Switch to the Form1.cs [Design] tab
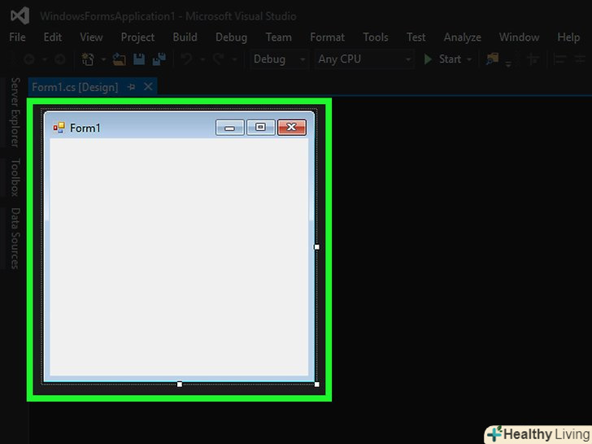The width and height of the screenshot is (592, 444). 75,87
